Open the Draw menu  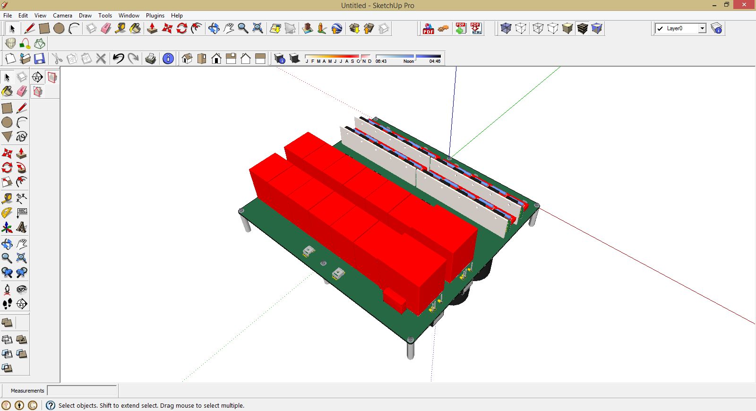pos(85,16)
